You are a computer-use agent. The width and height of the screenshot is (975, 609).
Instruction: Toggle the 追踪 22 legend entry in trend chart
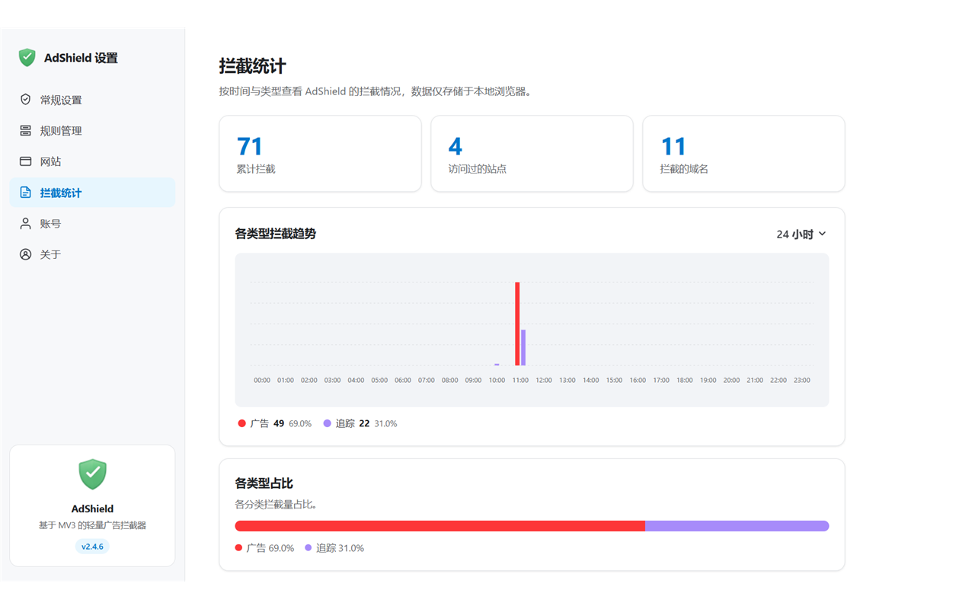[360, 423]
